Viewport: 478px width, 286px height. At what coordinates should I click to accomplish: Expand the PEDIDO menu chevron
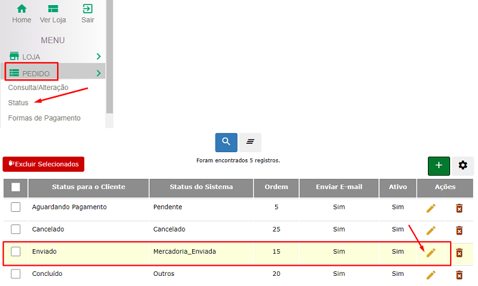(98, 73)
